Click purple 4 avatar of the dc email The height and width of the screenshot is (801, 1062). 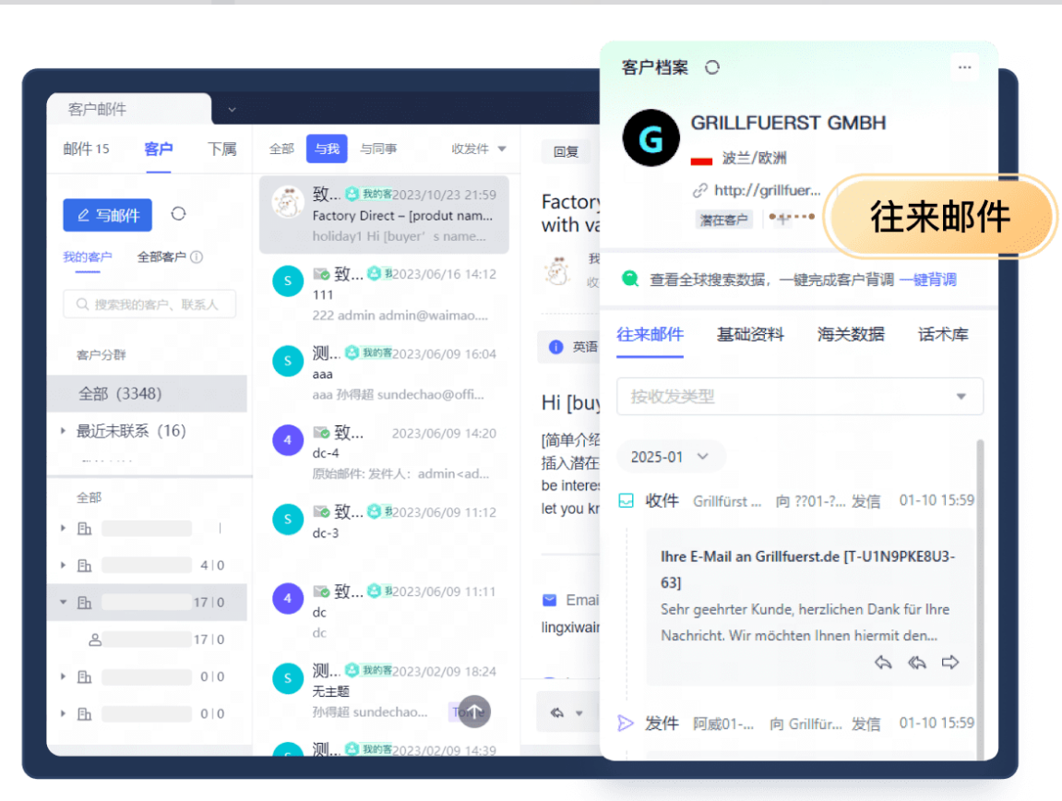(x=288, y=598)
